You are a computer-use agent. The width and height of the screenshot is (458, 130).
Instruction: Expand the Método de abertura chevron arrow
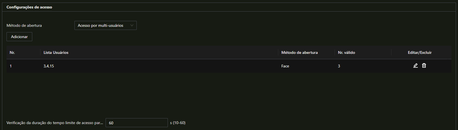pos(132,25)
